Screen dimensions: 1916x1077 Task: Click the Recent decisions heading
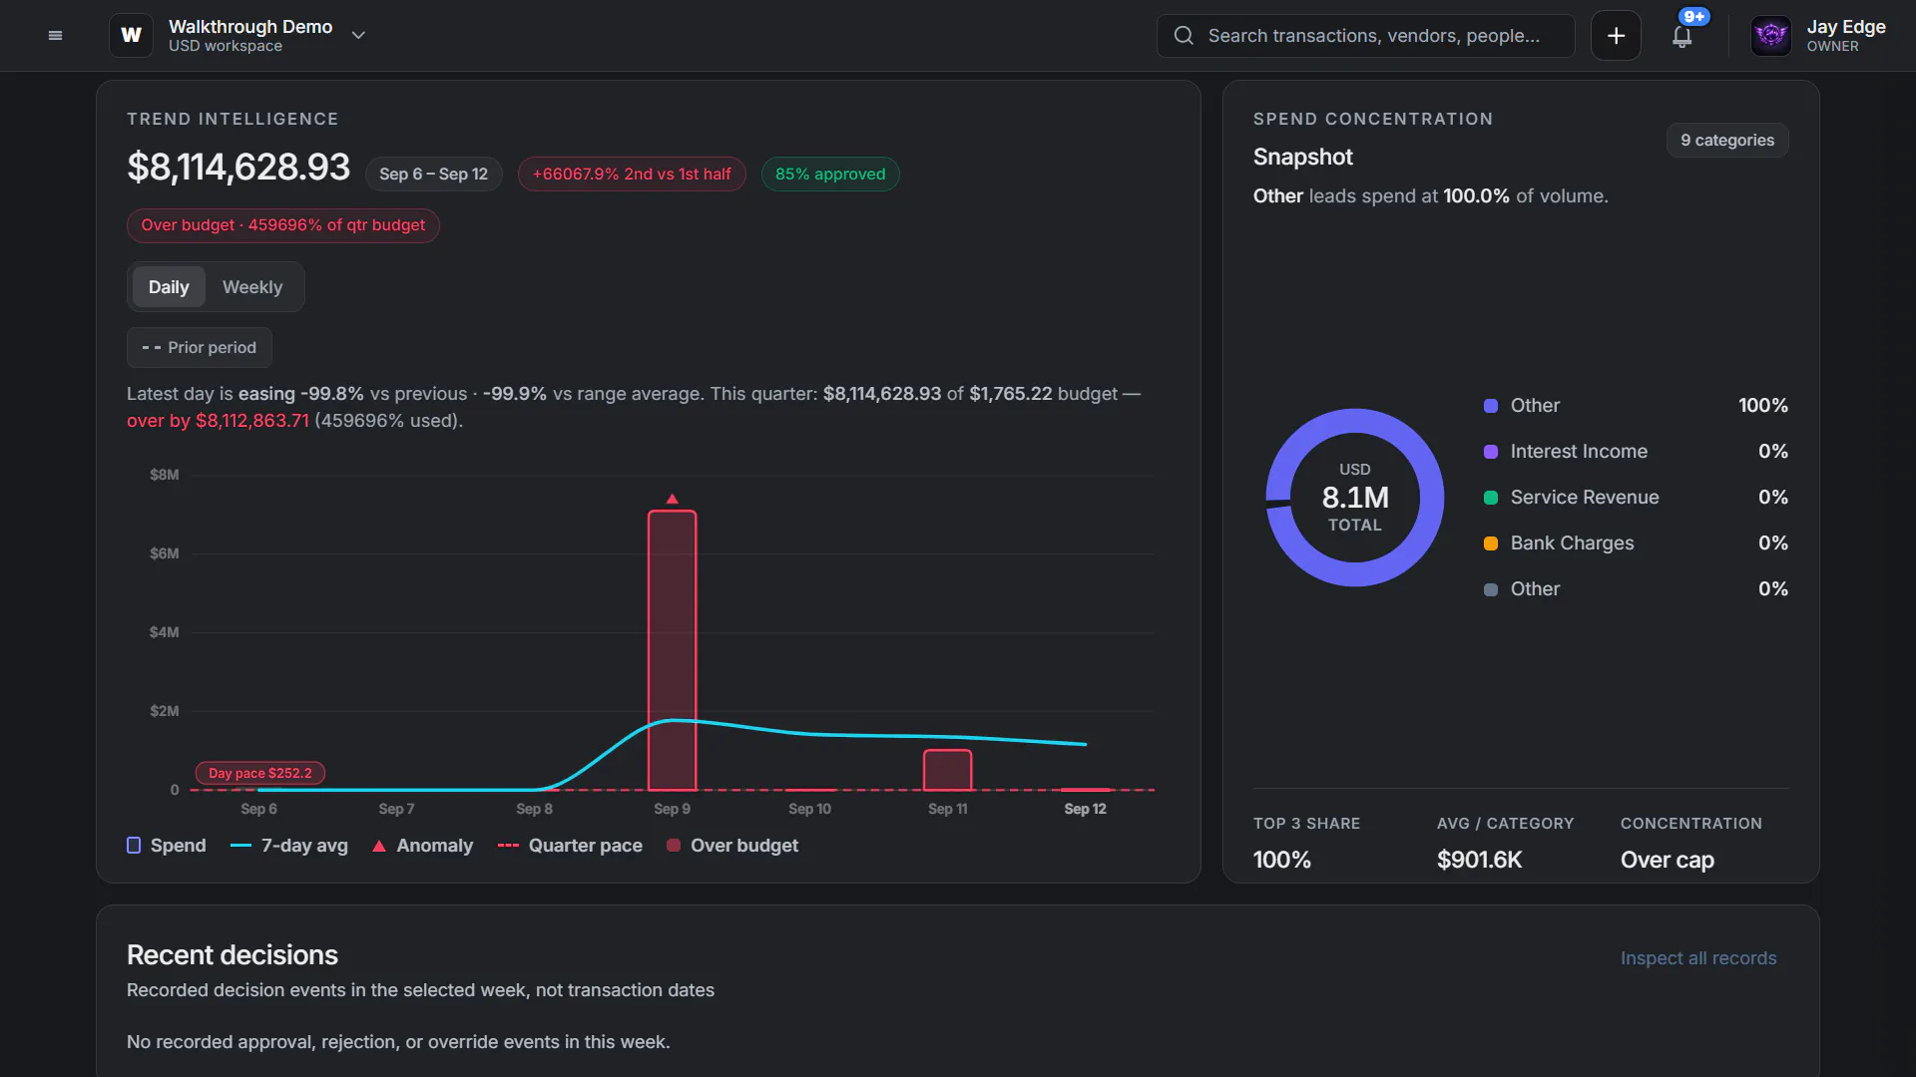tap(233, 955)
